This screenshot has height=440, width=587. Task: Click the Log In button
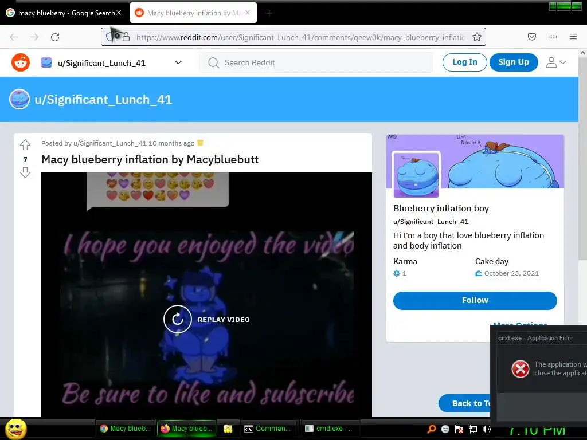pyautogui.click(x=464, y=62)
